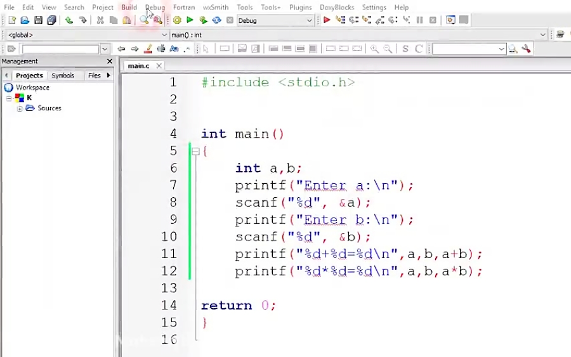Click the Save file icon
Viewport: 571px width, 357px height.
[38, 20]
